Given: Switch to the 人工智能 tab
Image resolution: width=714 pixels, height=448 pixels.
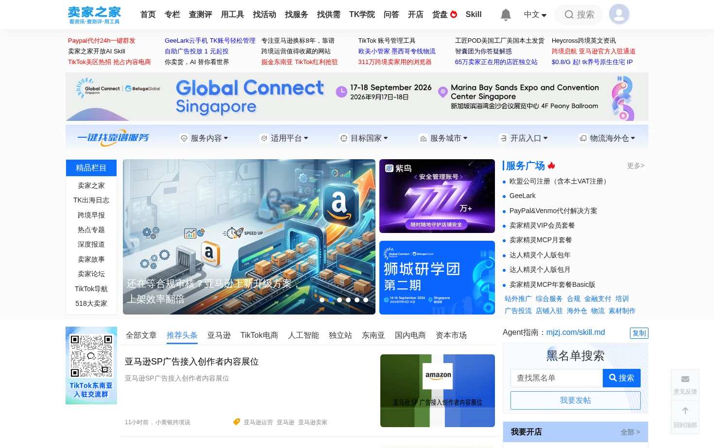Looking at the screenshot, I should (x=304, y=335).
